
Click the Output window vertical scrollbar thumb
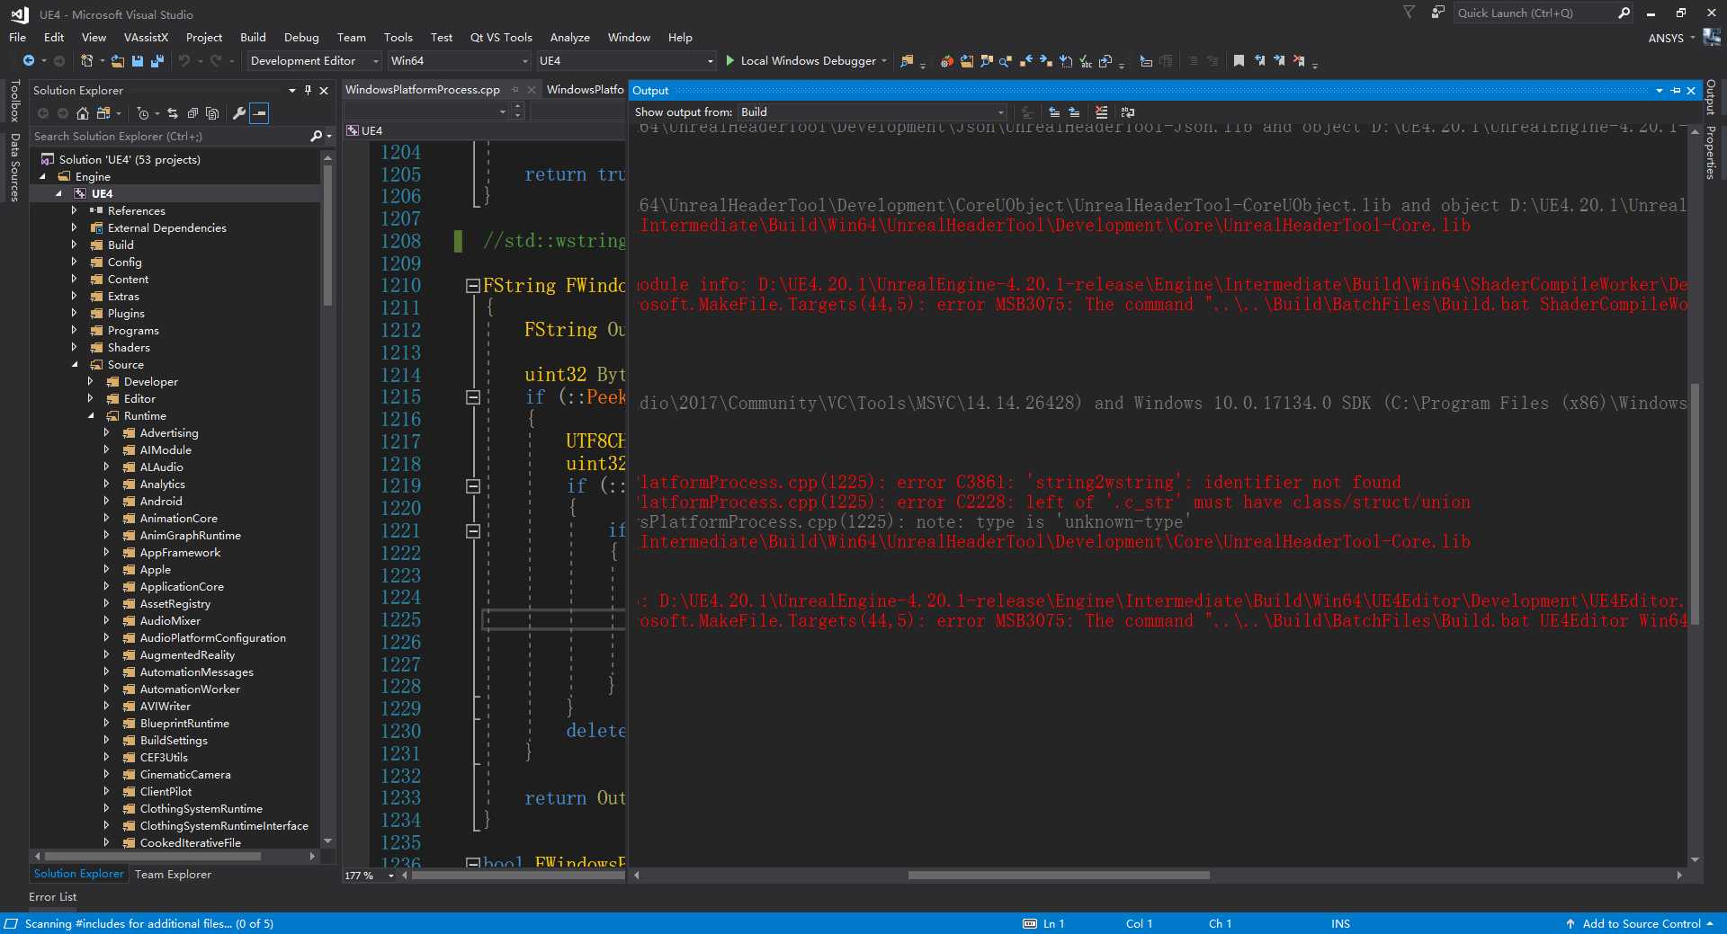pos(1695,503)
